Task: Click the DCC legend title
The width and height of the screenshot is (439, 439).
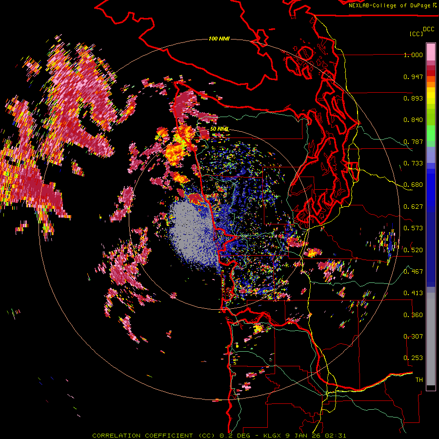Action: pos(428,29)
